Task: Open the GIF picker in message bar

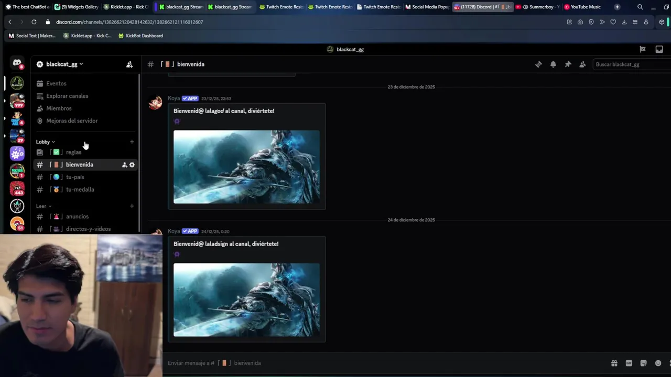Action: click(629, 363)
